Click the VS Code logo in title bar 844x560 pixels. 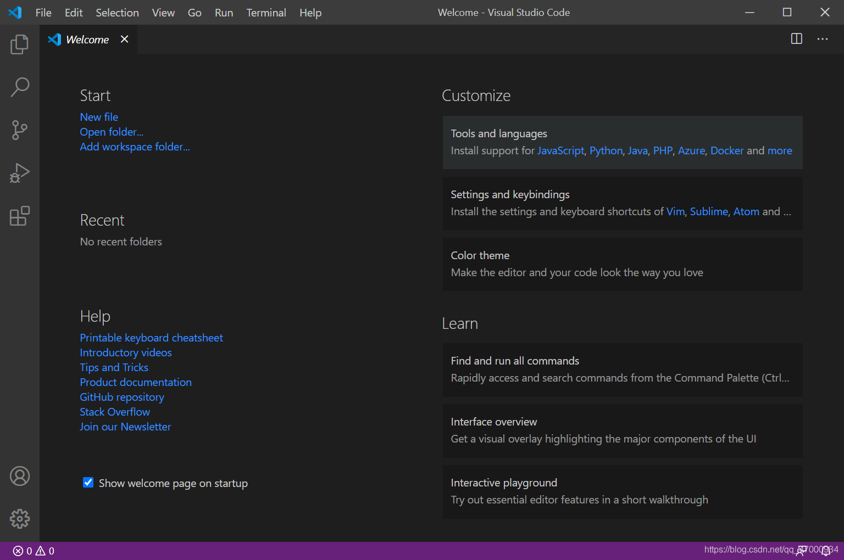15,12
